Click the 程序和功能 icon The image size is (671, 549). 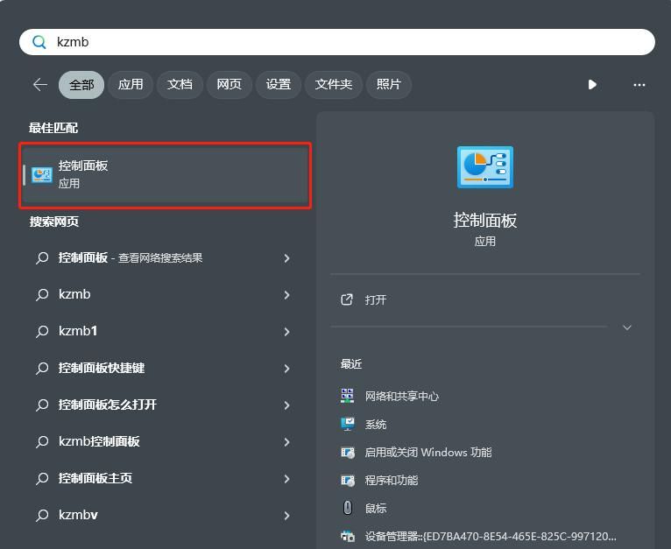click(x=348, y=481)
